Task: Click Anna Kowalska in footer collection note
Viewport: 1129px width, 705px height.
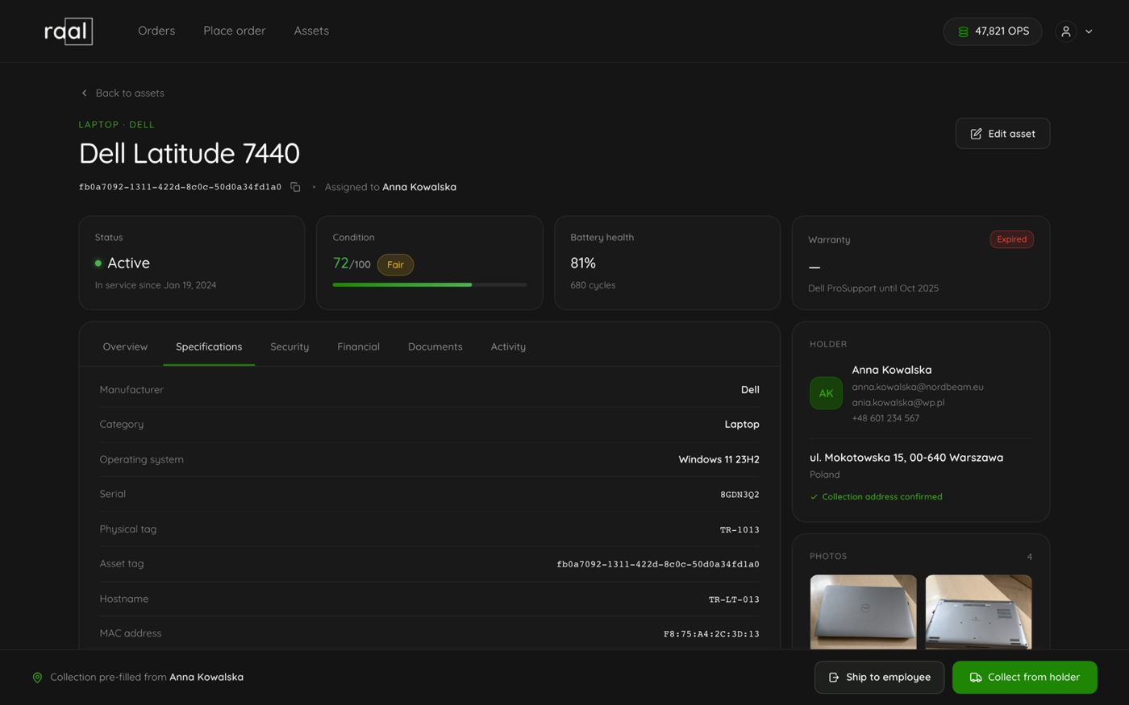Action: coord(206,678)
